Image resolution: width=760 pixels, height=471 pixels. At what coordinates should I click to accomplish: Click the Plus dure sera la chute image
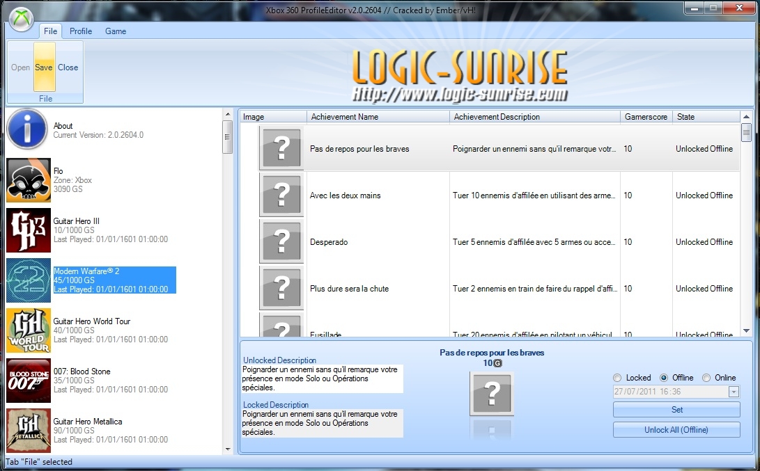281,287
